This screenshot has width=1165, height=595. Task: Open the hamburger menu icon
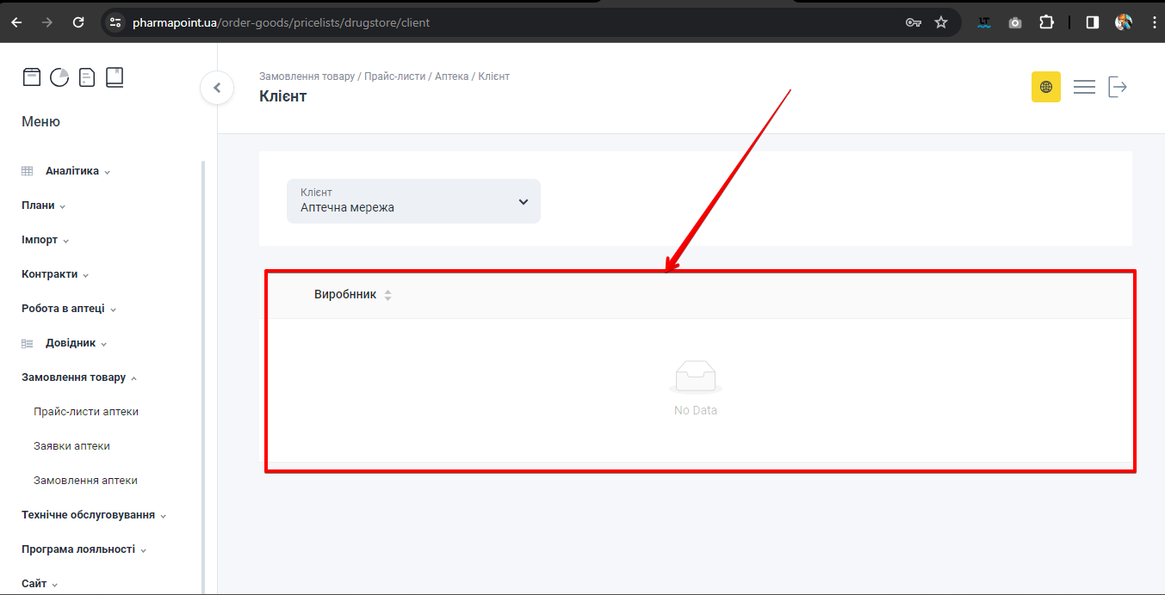pos(1084,87)
